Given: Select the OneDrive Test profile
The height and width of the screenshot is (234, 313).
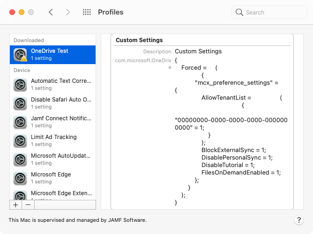Looking at the screenshot, I should tap(52, 55).
